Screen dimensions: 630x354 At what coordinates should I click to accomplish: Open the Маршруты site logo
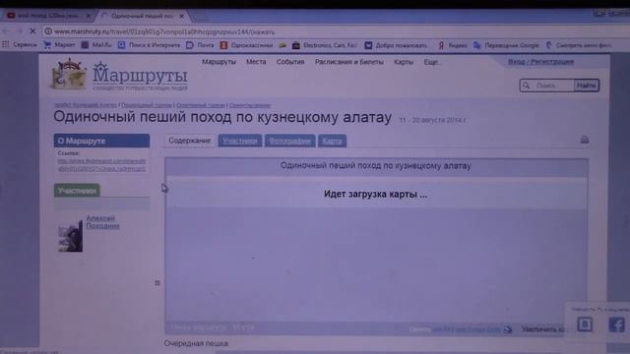[x=119, y=75]
